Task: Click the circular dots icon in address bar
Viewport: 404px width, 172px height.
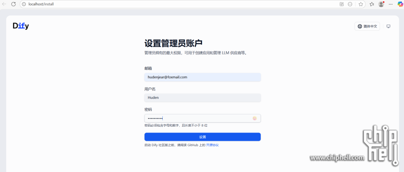Action: click(x=350, y=4)
